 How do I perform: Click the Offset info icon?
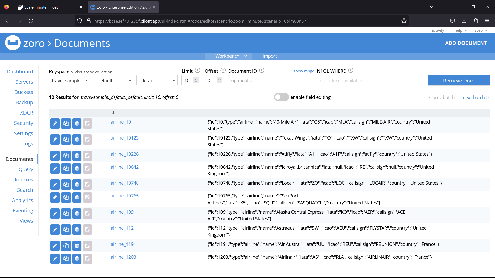(223, 70)
